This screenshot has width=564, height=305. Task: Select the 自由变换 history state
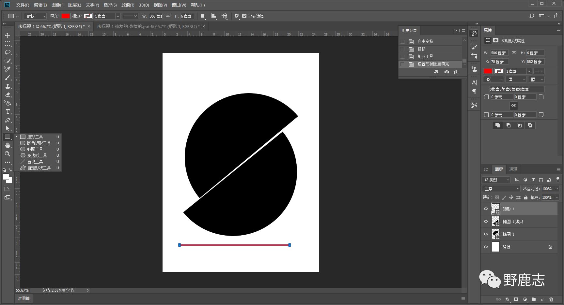[x=425, y=41]
